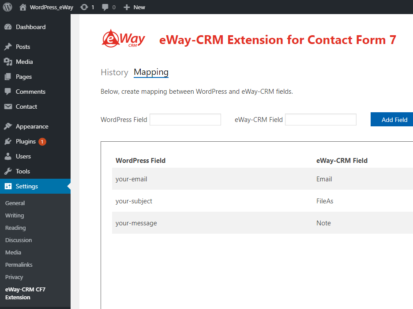Open Discussion settings submenu
Image resolution: width=413 pixels, height=309 pixels.
point(19,240)
